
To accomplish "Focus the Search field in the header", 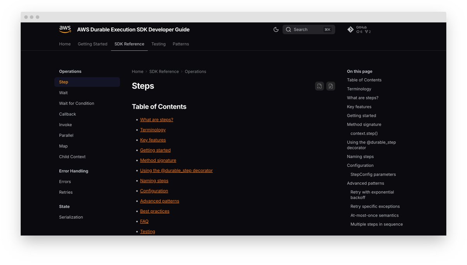I will coord(309,29).
